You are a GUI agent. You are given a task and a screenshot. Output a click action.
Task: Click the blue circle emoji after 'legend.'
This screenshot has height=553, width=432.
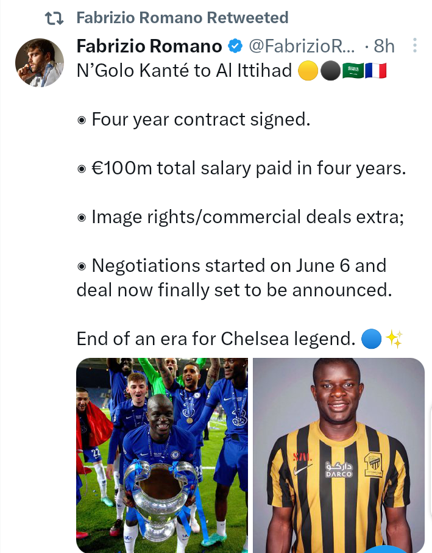click(371, 338)
